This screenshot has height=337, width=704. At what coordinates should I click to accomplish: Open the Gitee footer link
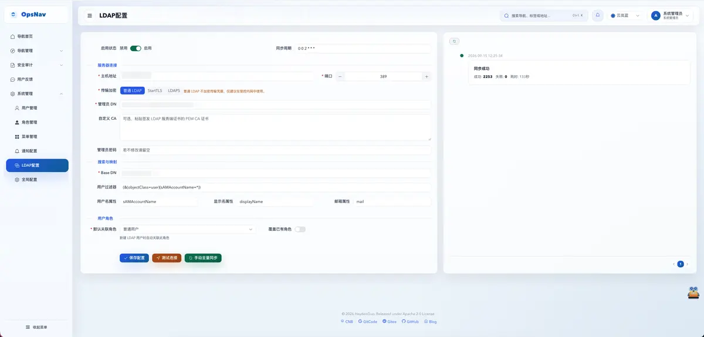coord(390,322)
